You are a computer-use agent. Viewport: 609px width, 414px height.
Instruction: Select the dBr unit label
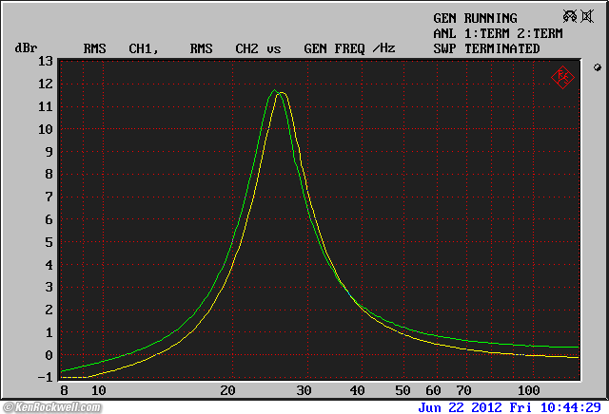pos(25,48)
